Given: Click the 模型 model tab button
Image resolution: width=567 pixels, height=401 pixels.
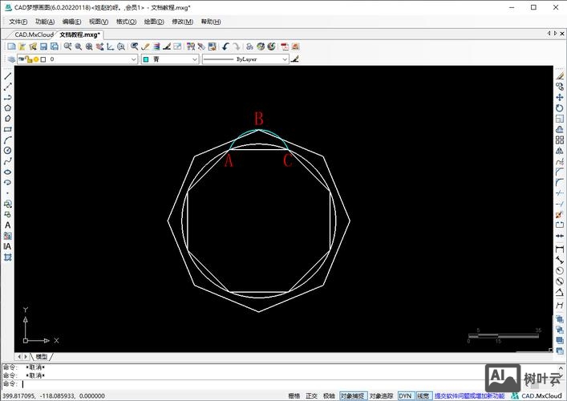Looking at the screenshot, I should [x=42, y=356].
